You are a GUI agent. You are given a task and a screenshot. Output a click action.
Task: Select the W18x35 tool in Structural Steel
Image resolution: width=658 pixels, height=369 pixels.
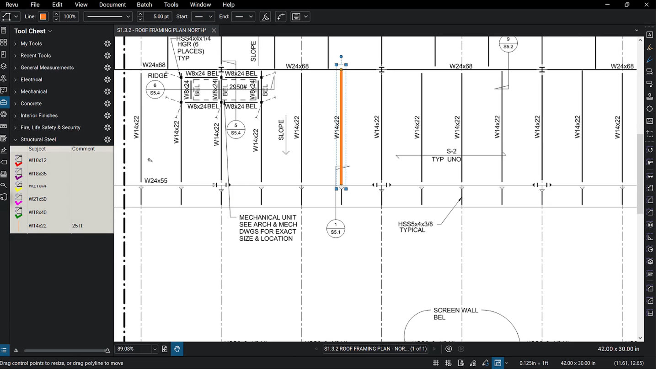pyautogui.click(x=62, y=174)
